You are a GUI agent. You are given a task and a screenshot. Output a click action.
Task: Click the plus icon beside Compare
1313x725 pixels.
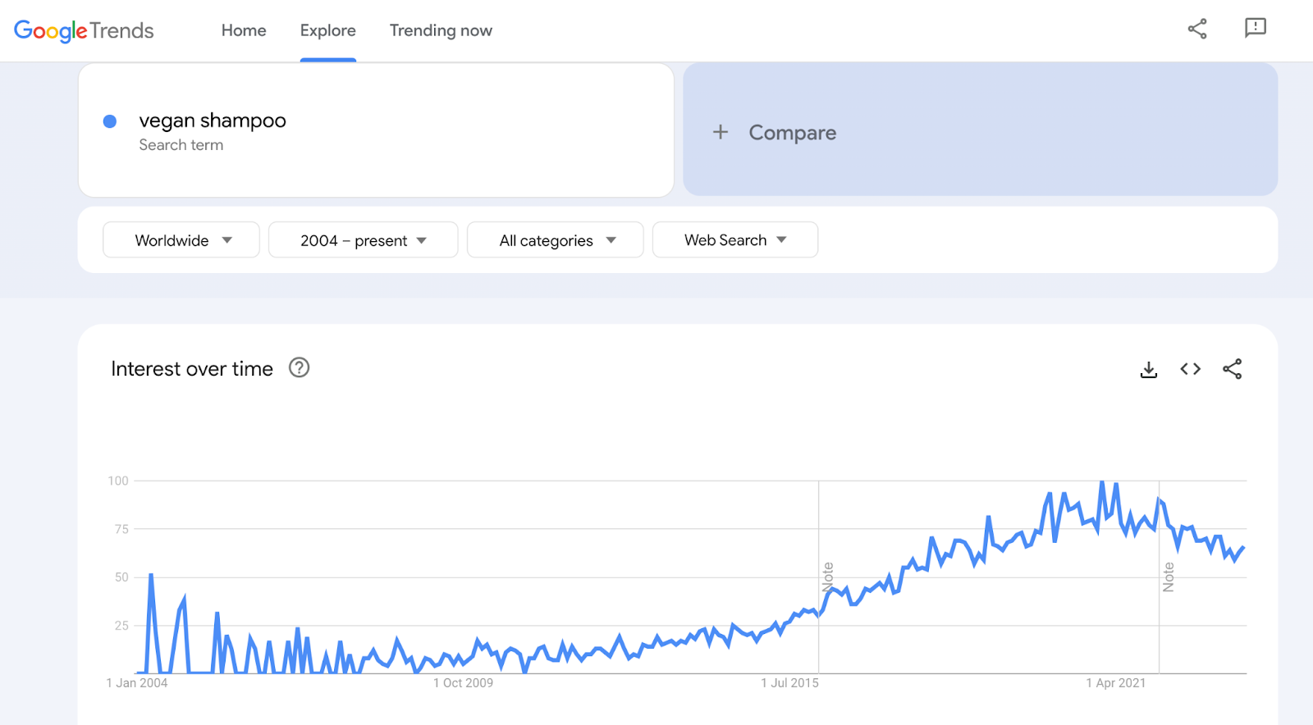point(721,132)
